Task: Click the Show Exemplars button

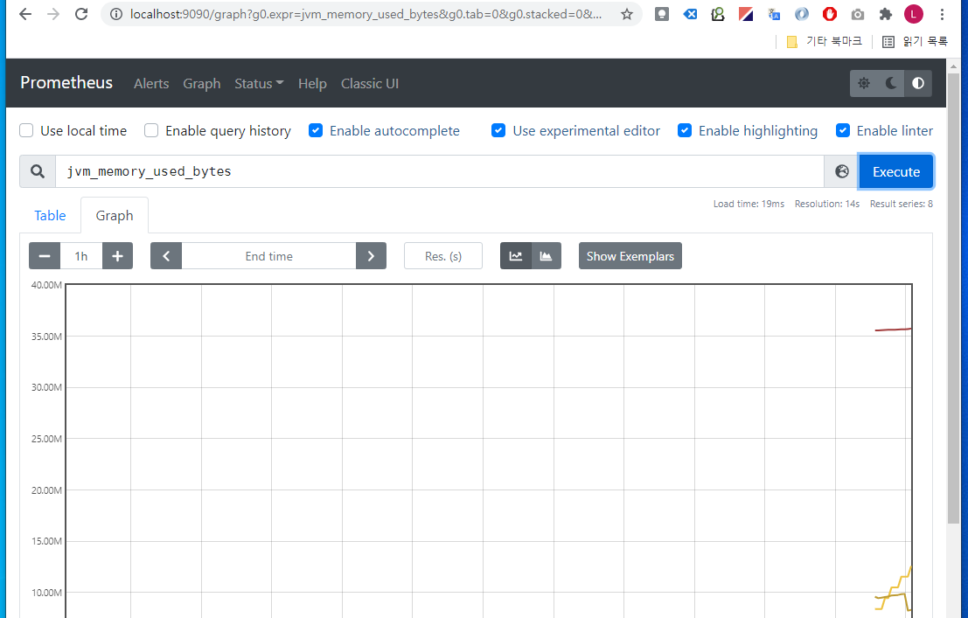Action: (x=630, y=256)
